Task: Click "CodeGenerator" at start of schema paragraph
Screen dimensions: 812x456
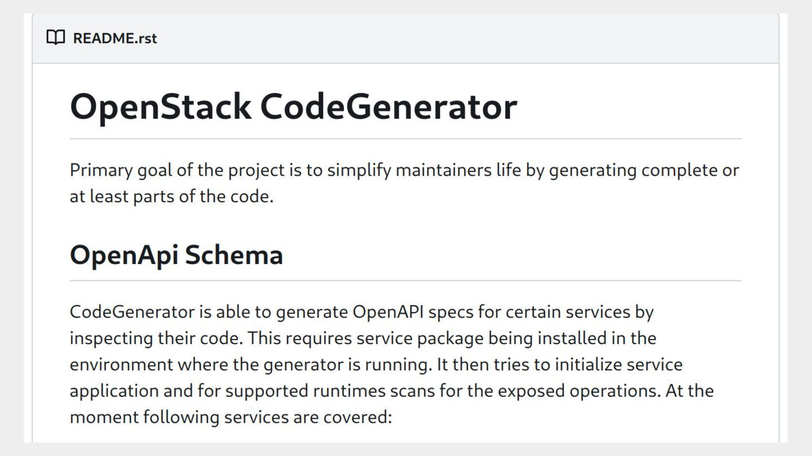Action: (133, 312)
